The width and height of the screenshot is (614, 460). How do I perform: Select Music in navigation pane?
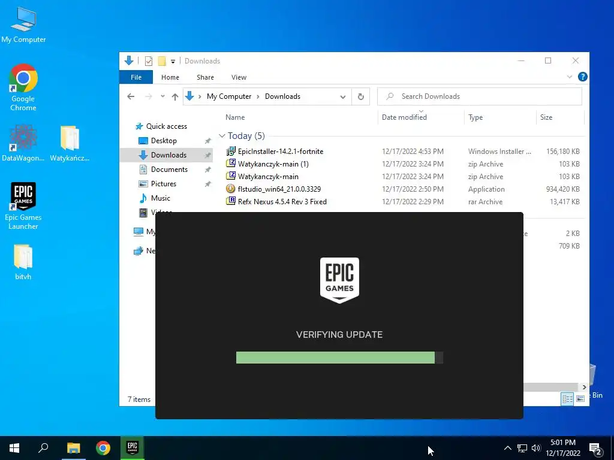161,198
